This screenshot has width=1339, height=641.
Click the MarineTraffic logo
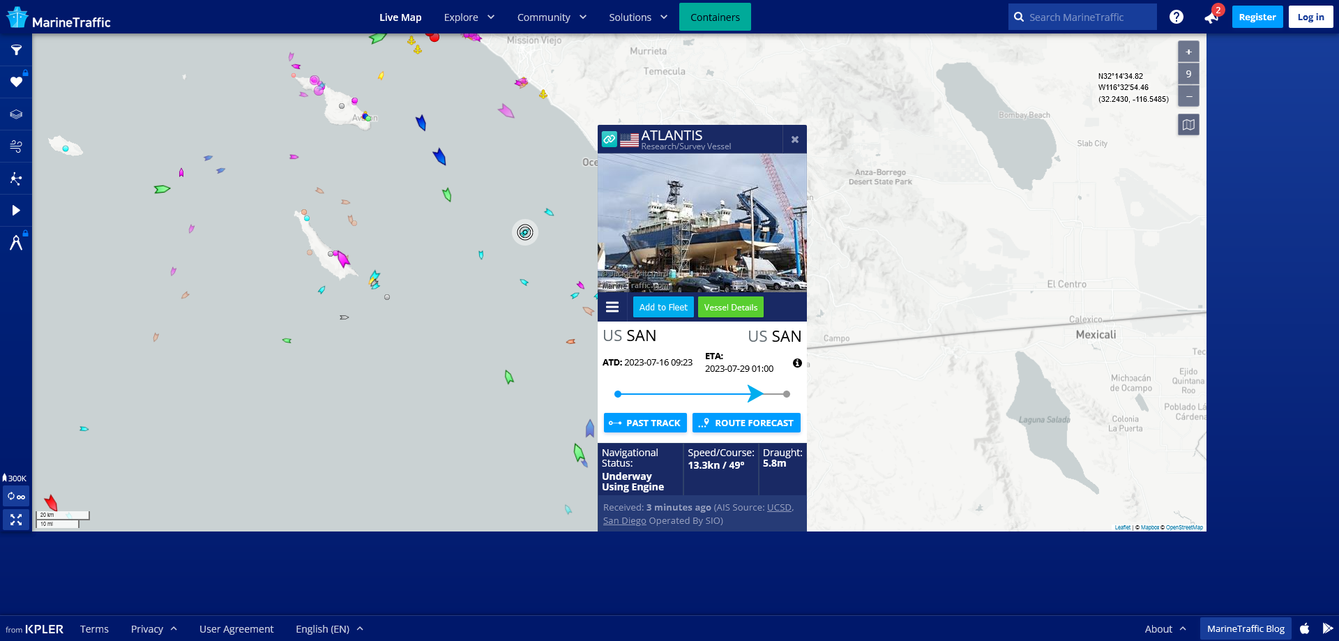(59, 17)
